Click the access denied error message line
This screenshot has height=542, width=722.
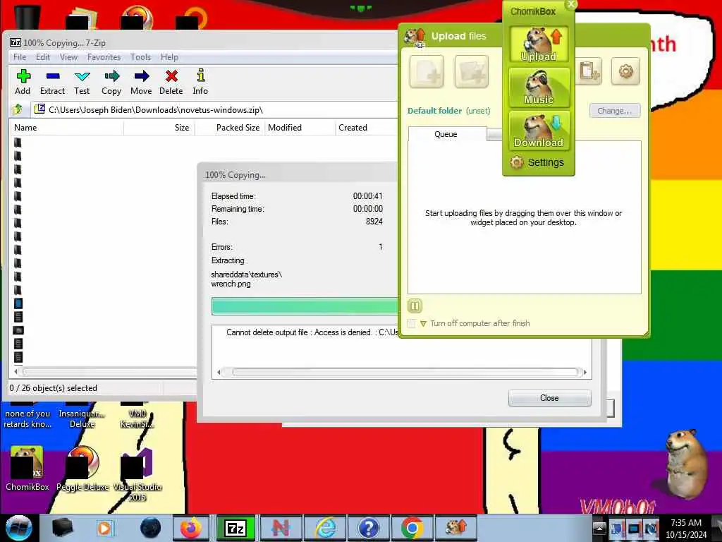(x=312, y=332)
